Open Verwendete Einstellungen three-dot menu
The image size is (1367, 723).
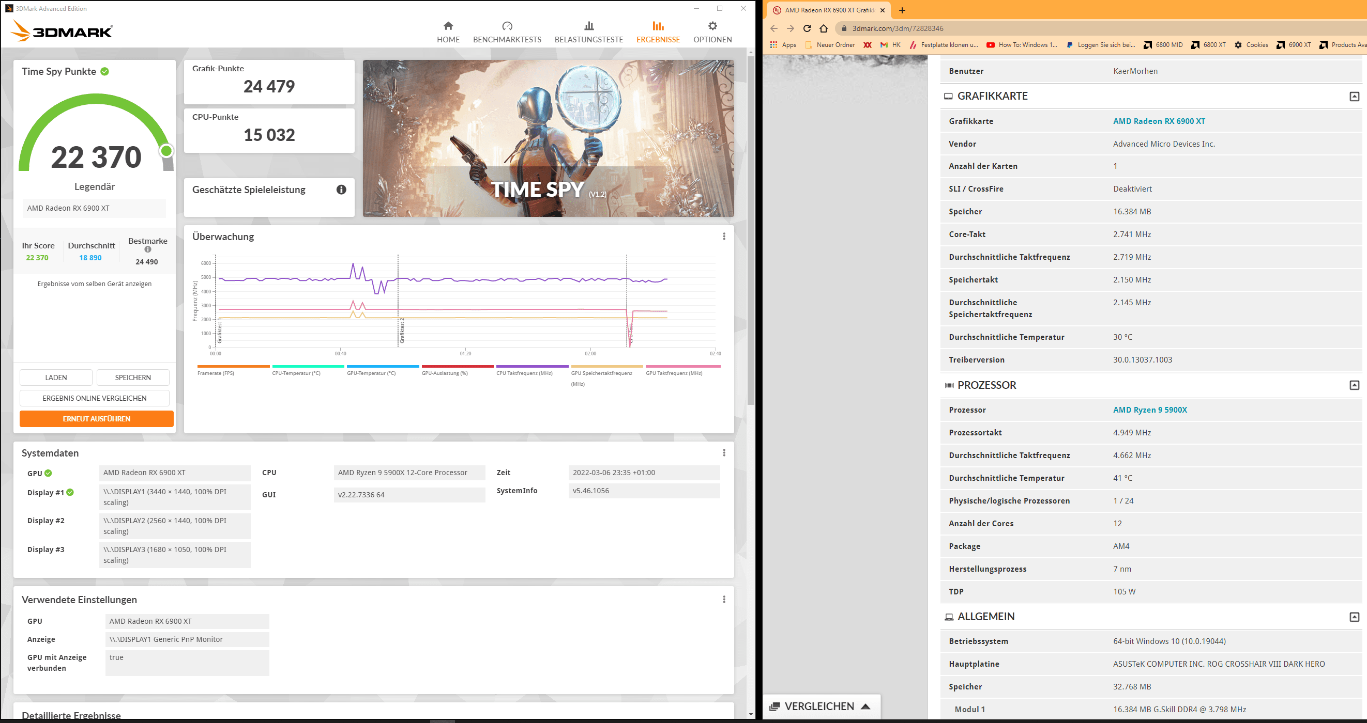point(724,600)
